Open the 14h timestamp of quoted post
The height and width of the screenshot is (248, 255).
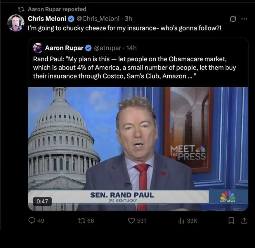tap(132, 48)
